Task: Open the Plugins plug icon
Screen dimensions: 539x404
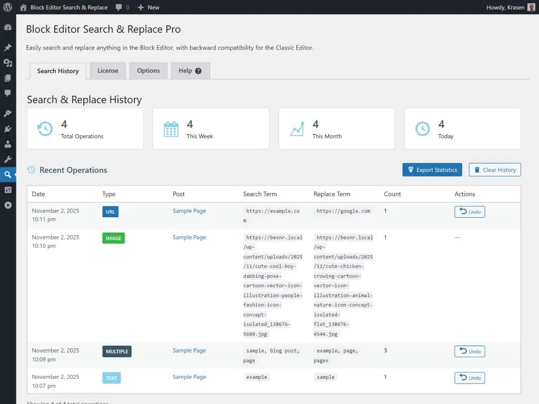Action: [8, 128]
